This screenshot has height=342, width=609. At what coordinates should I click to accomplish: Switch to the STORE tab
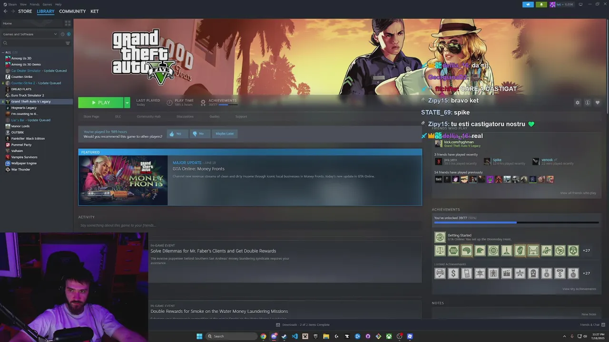point(25,11)
